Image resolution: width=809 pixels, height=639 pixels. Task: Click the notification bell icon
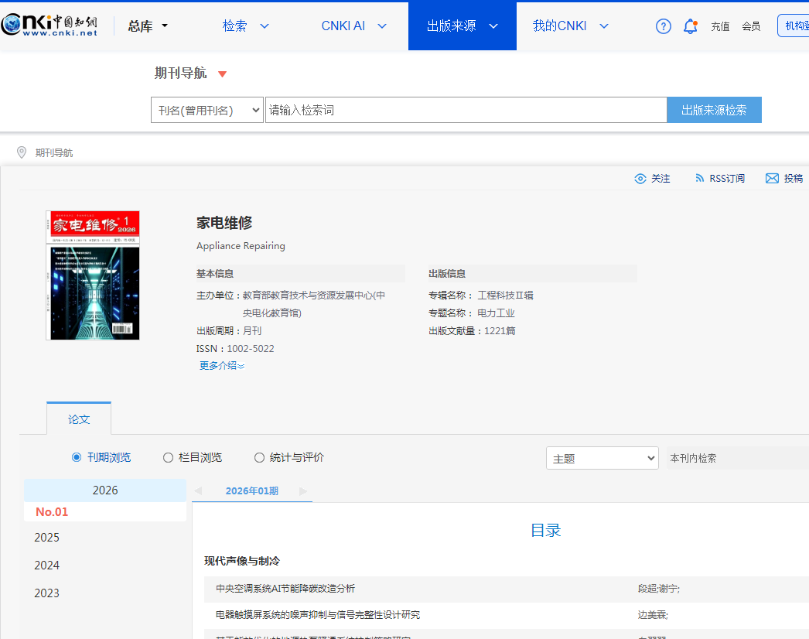(x=690, y=26)
